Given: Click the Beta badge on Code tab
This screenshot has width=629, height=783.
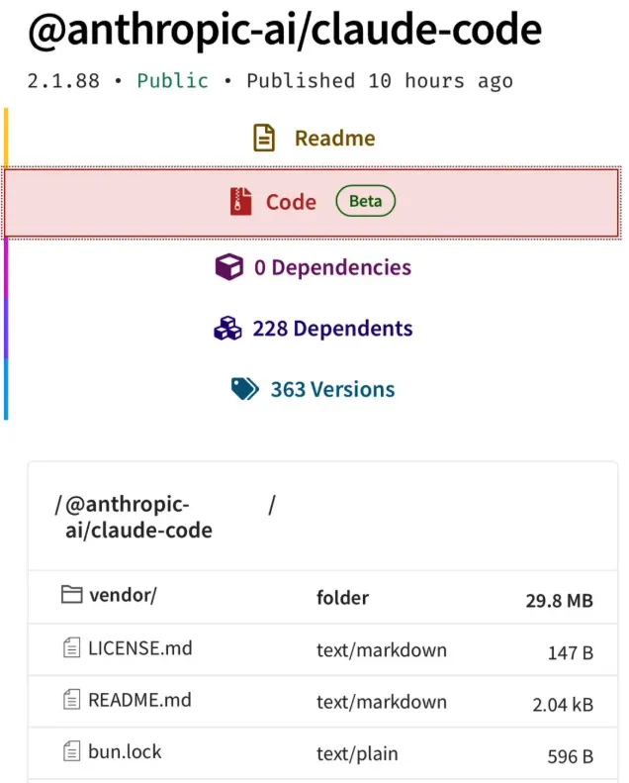Looking at the screenshot, I should 365,202.
